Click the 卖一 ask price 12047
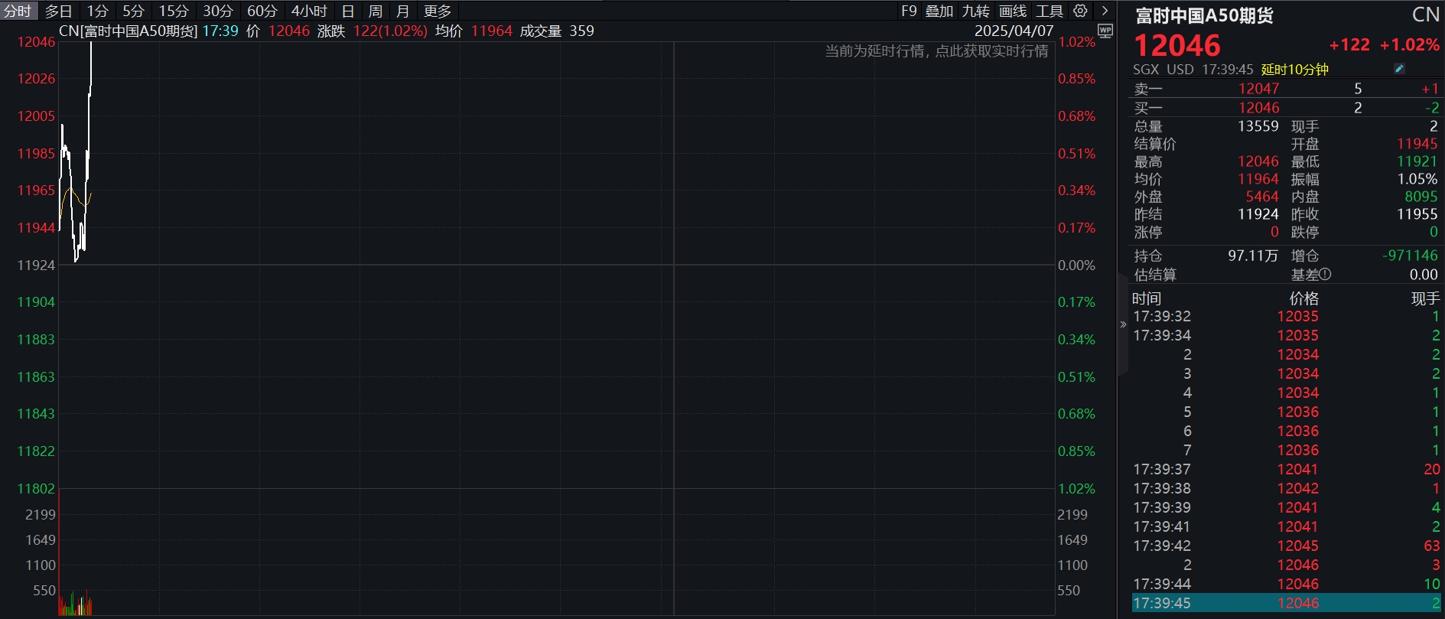This screenshot has height=619, width=1445. [x=1259, y=89]
